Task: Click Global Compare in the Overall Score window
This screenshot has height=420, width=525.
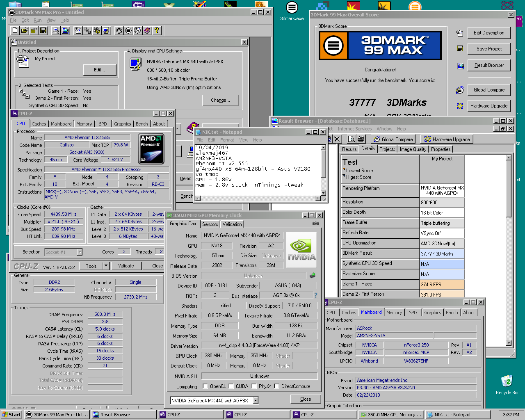Action: (x=489, y=90)
